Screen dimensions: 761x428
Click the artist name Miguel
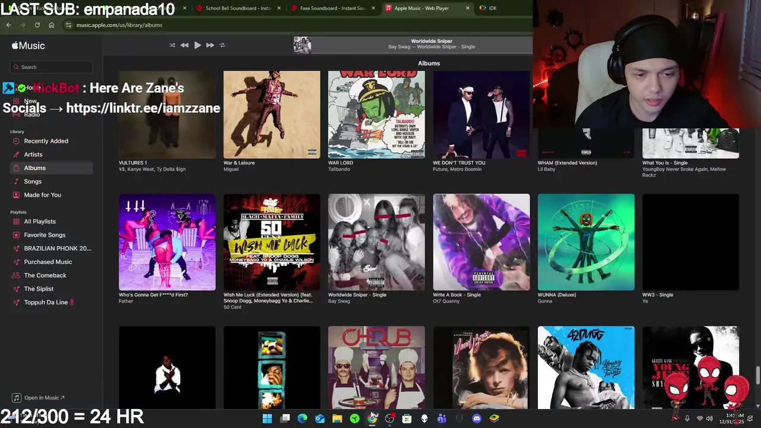(x=231, y=169)
